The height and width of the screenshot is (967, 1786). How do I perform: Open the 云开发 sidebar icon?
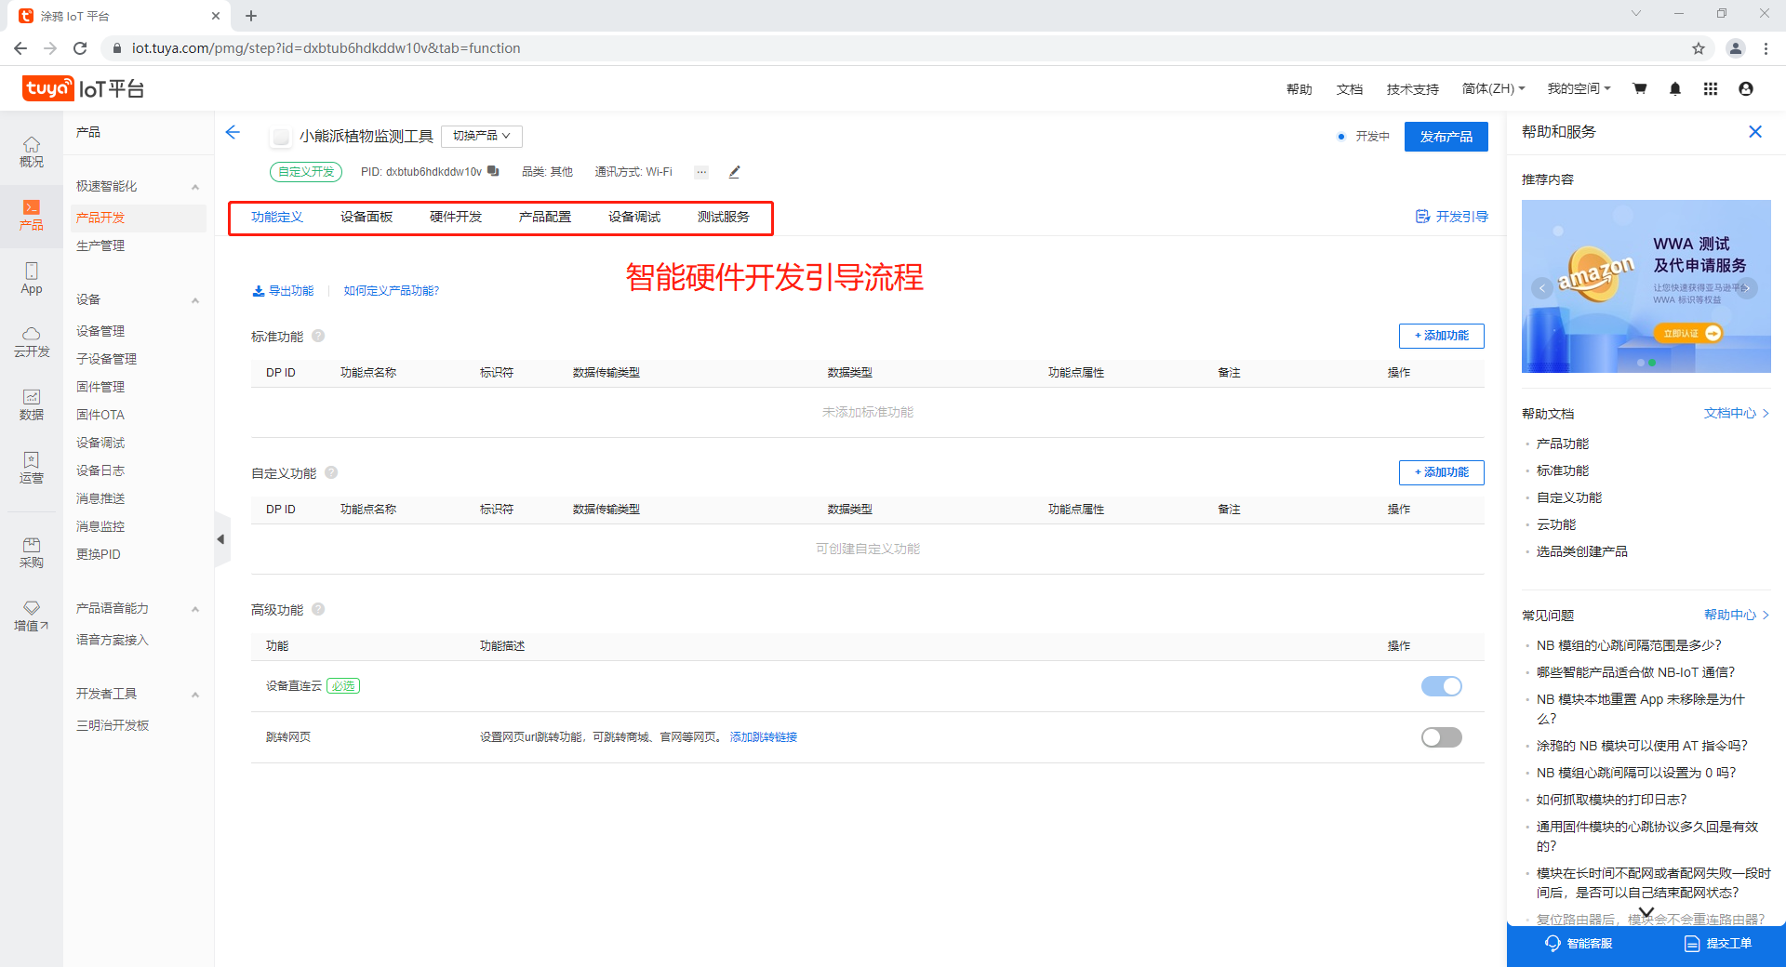point(32,341)
